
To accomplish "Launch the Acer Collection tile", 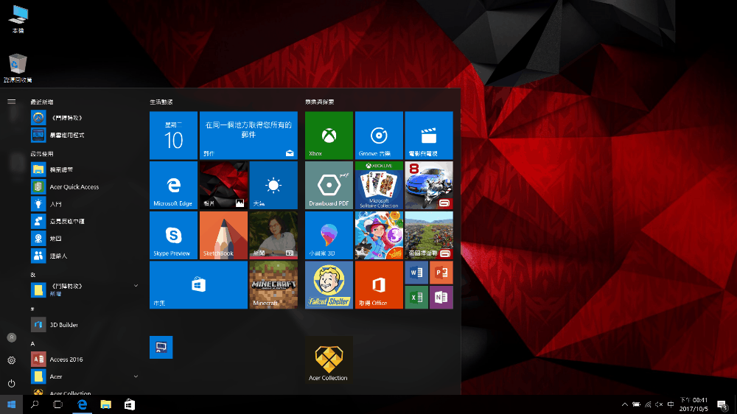I will click(x=329, y=359).
